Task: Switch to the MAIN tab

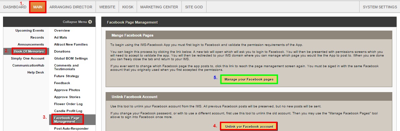Action: tap(38, 7)
